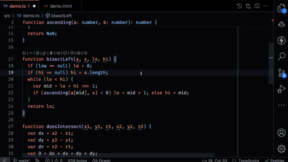Viewport: 288px width, 162px height.
Task: Open Problems showing 1 error 0 warnings
Action: coord(54,160)
